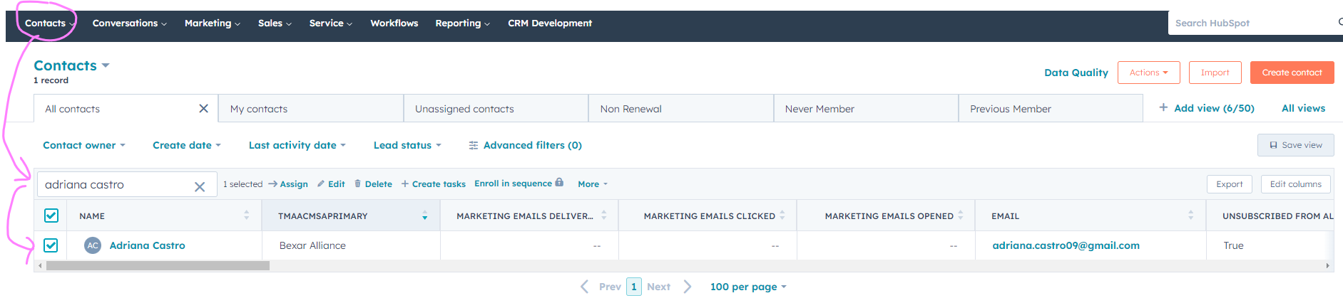Click the Create contact button
Image resolution: width=1343 pixels, height=303 pixels.
1292,73
